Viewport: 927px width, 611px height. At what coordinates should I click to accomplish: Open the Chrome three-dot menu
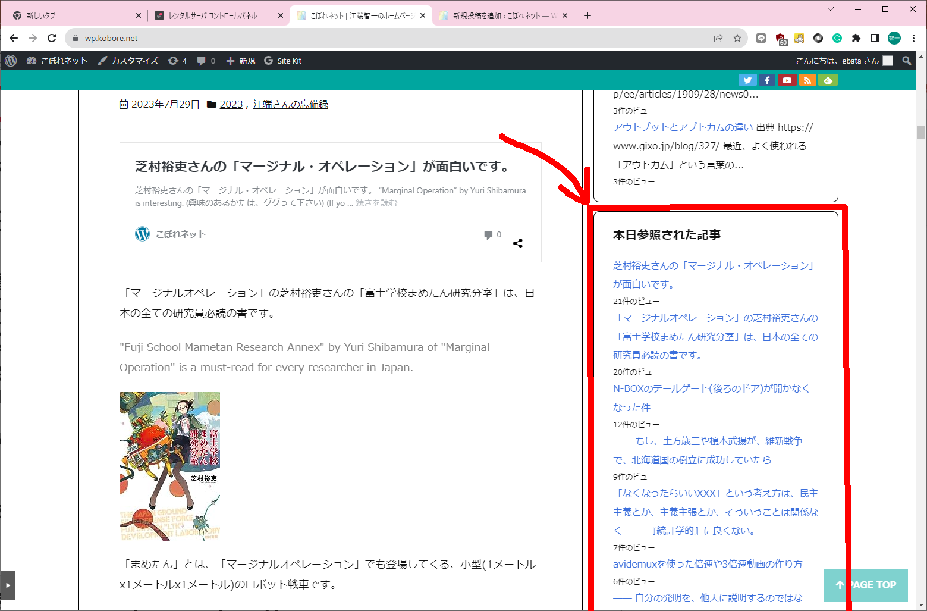pos(914,38)
